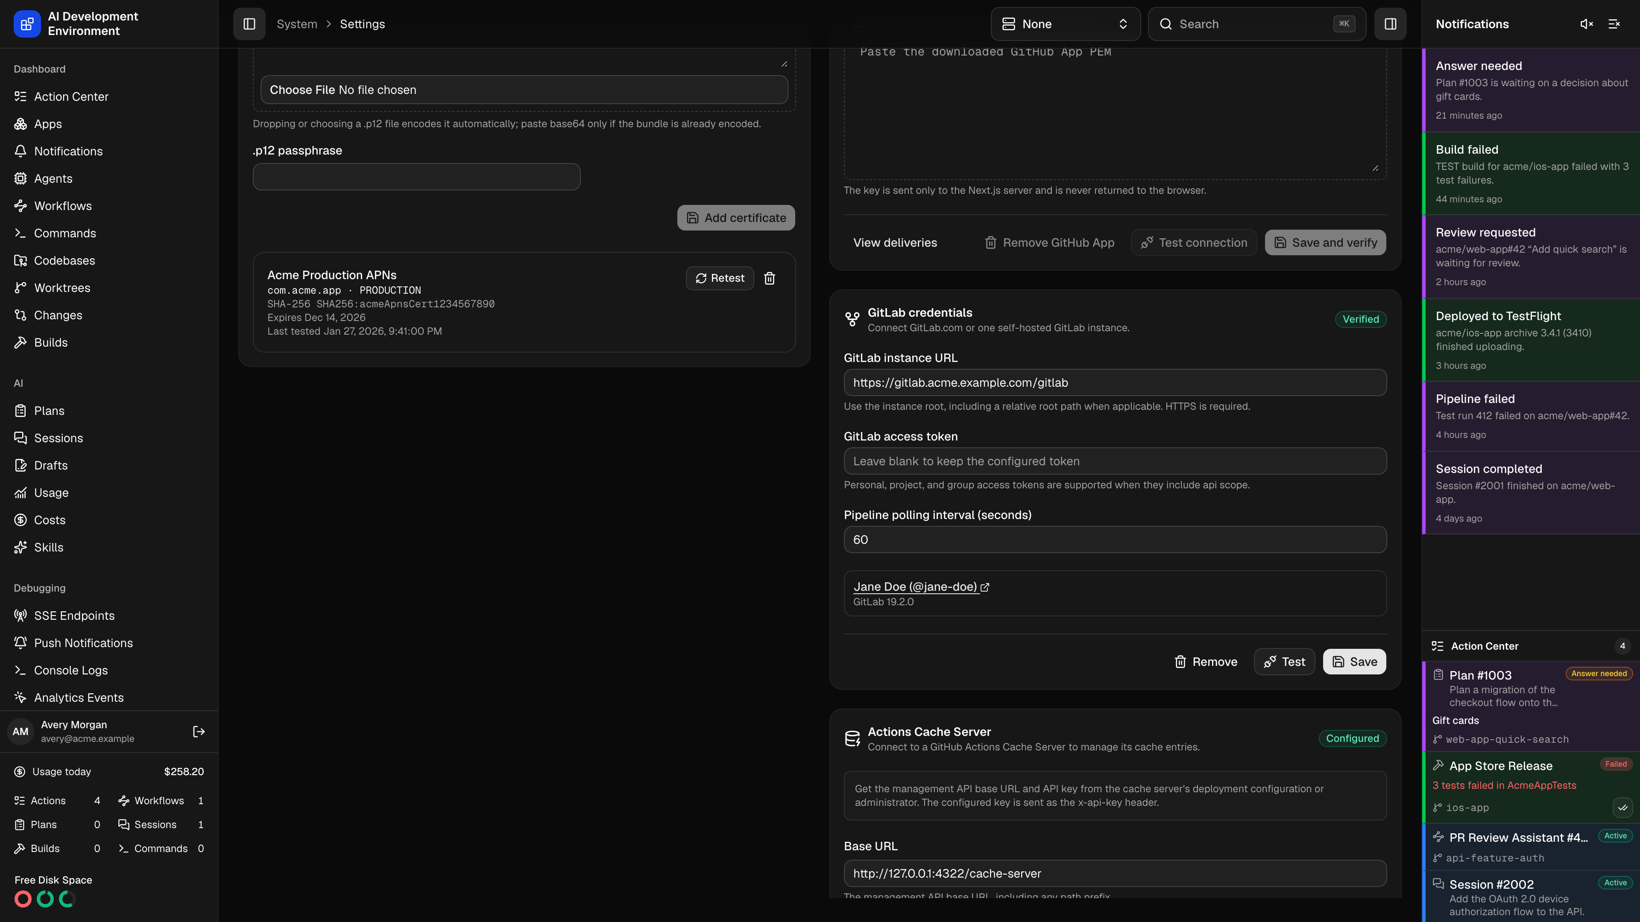The width and height of the screenshot is (1640, 922).
Task: Toggle the right panel icon in header
Action: [x=1390, y=24]
